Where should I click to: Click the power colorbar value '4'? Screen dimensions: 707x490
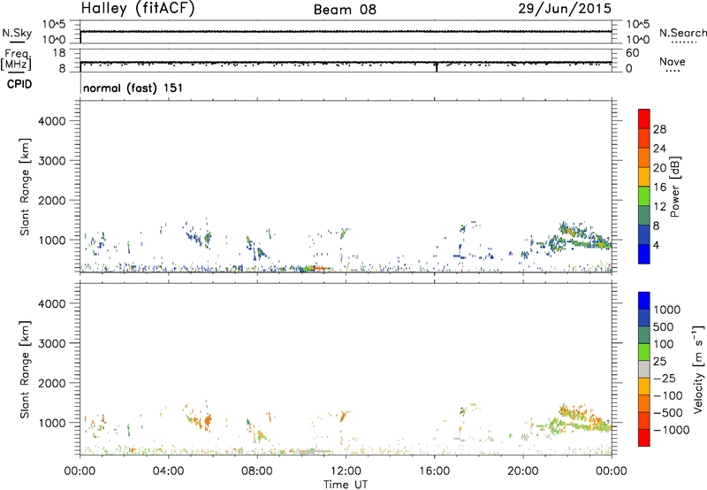(x=656, y=245)
